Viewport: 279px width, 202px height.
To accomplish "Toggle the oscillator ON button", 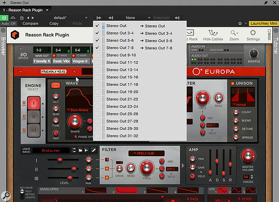I will [55, 85].
